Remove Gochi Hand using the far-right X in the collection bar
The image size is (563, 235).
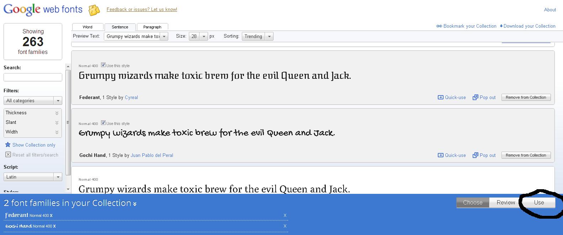pos(285,226)
